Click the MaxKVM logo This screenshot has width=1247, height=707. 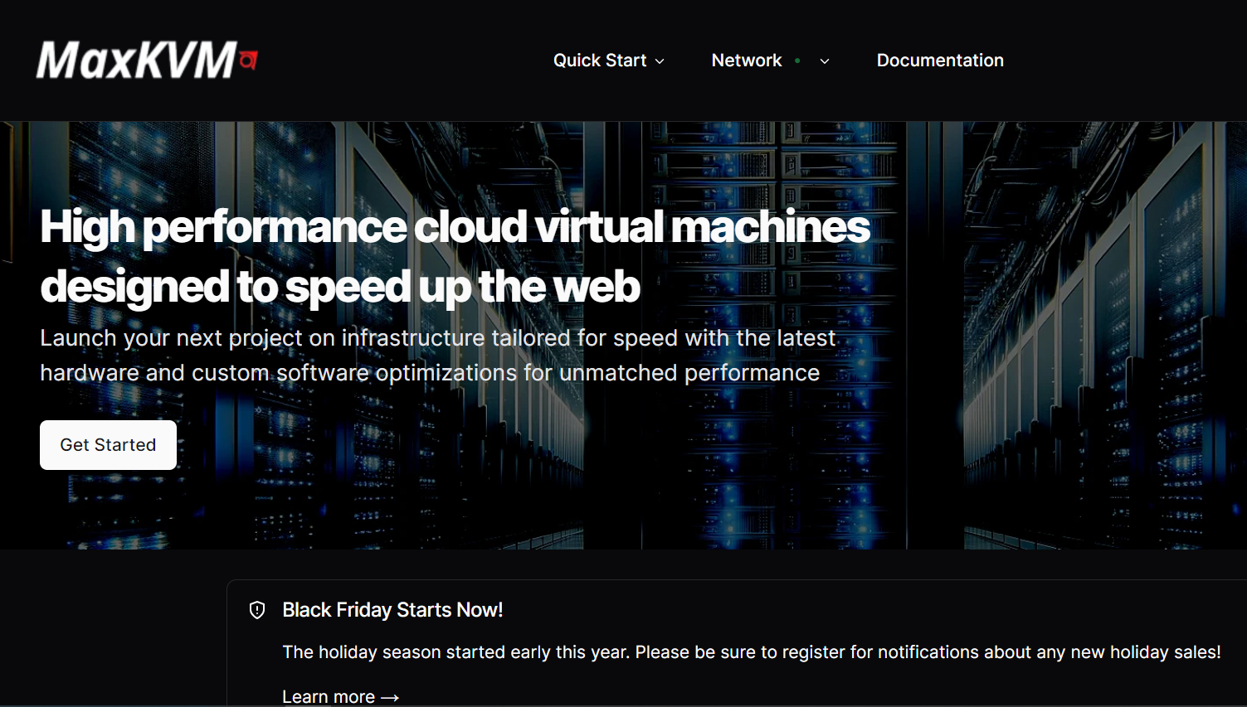(x=147, y=60)
